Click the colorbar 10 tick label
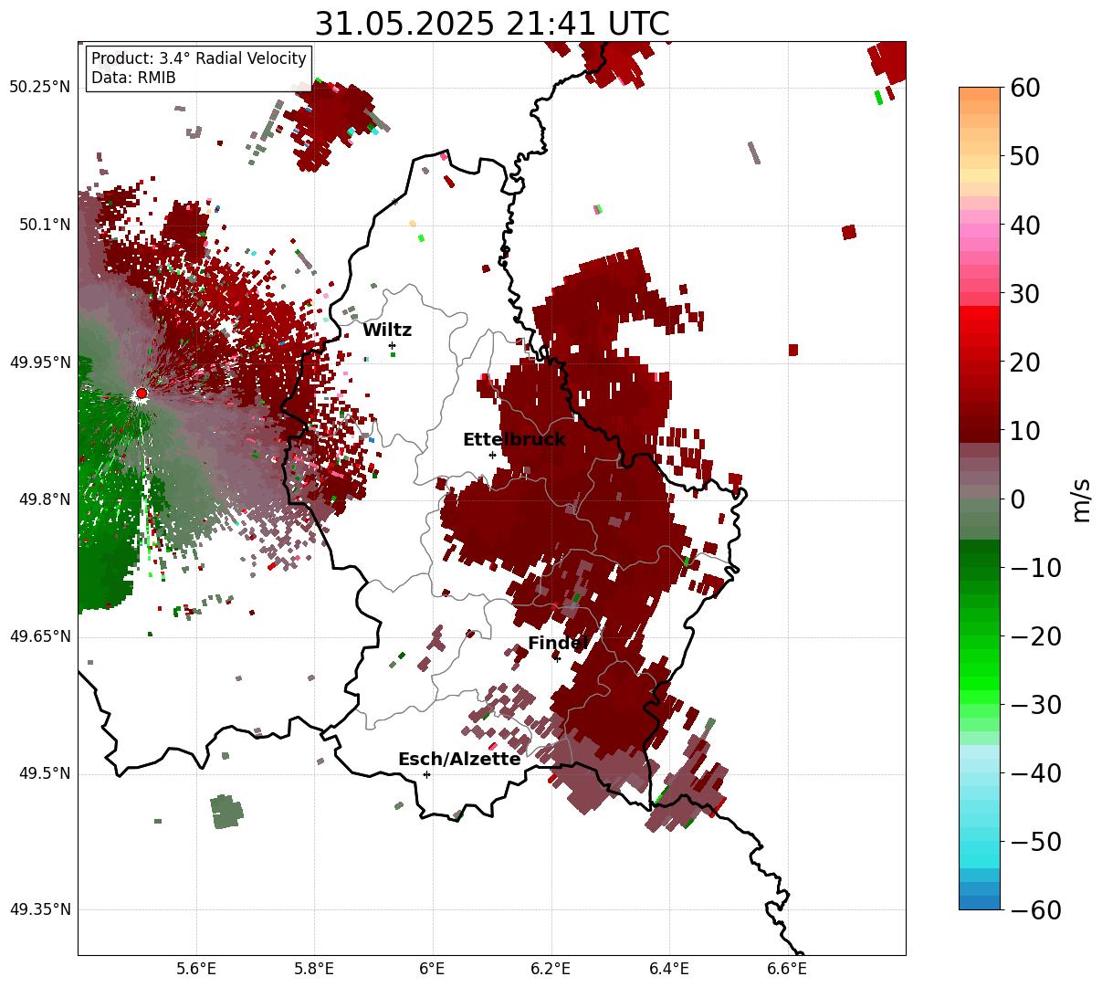This screenshot has height=987, width=1102. click(1026, 431)
